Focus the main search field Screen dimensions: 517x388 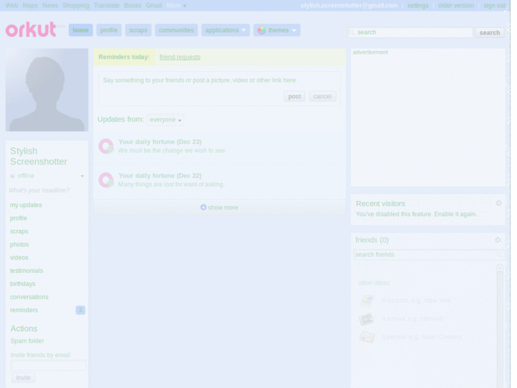pos(410,32)
